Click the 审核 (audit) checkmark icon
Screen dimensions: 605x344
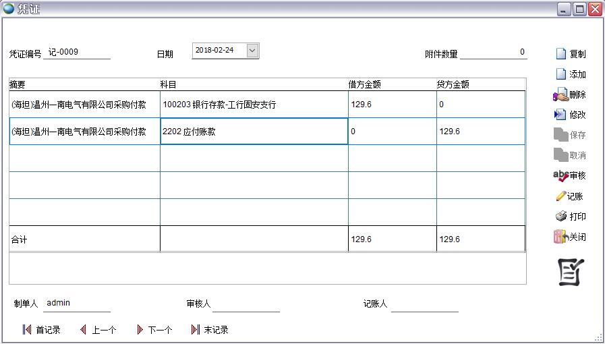[560, 175]
